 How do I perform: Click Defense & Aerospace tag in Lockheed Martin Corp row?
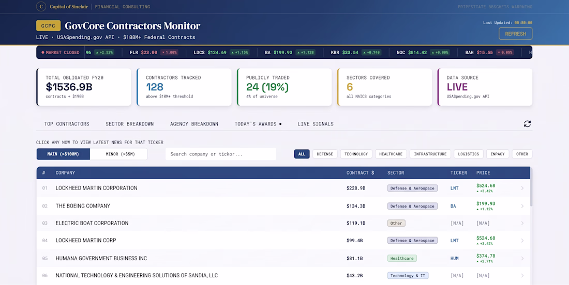coord(412,241)
